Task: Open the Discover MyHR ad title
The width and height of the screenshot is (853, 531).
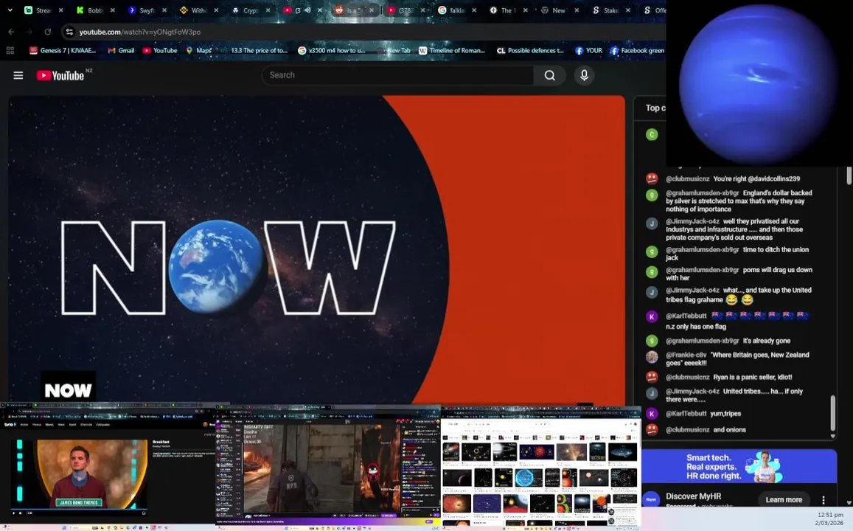Action: [694, 496]
